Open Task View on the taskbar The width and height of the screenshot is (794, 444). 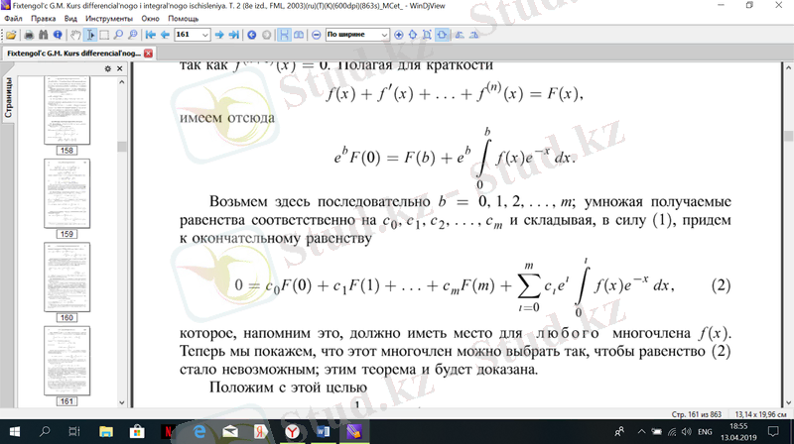[x=73, y=431]
